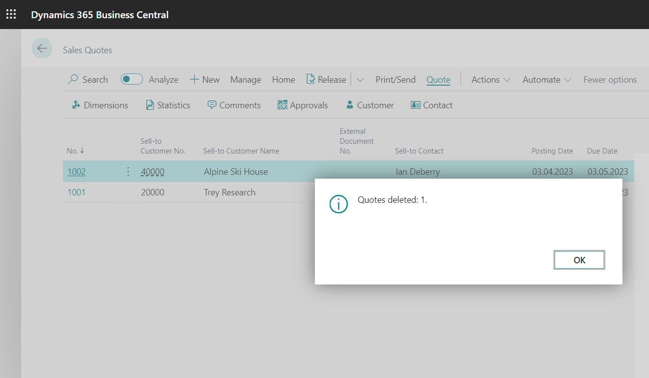Image resolution: width=649 pixels, height=378 pixels.
Task: Click the "Quotes deleted: 1." message
Action: 393,200
